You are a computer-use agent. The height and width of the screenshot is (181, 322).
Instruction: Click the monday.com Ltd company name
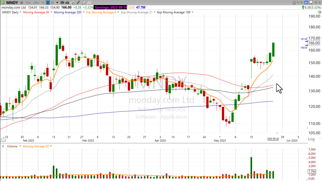pos(13,7)
